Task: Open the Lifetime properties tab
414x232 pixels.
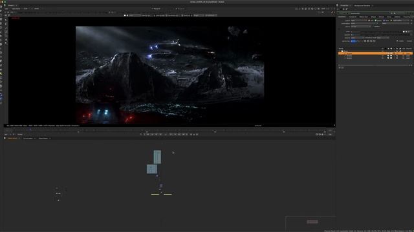Action: click(397, 17)
